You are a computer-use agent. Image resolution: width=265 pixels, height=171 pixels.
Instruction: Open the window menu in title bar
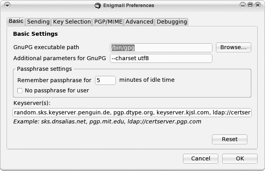(x=7, y=6)
